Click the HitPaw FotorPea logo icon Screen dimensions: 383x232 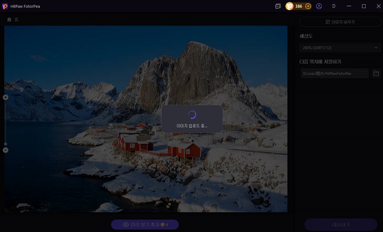click(x=5, y=6)
